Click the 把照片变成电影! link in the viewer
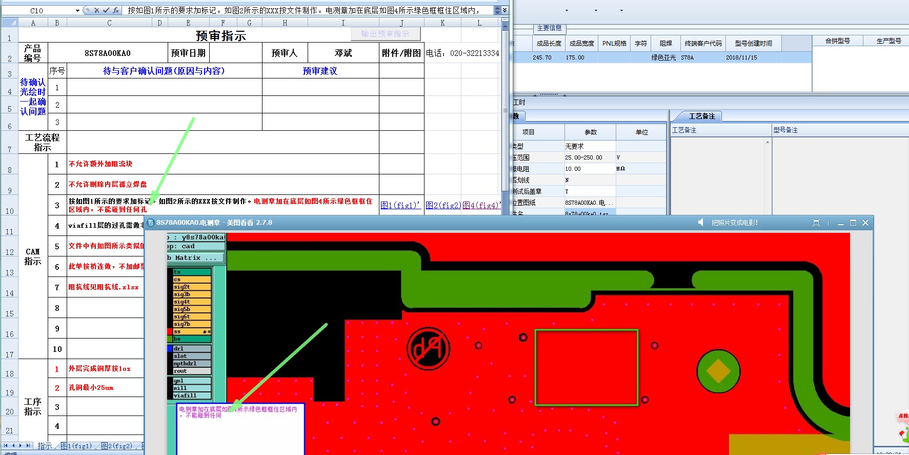 [735, 223]
